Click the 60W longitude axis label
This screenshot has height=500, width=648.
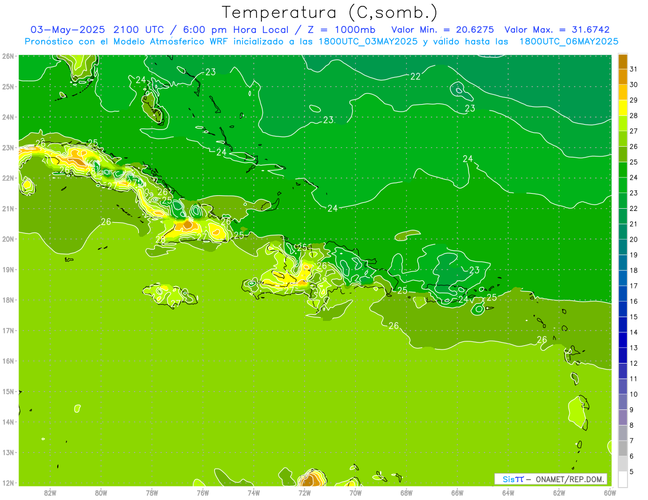click(x=610, y=492)
